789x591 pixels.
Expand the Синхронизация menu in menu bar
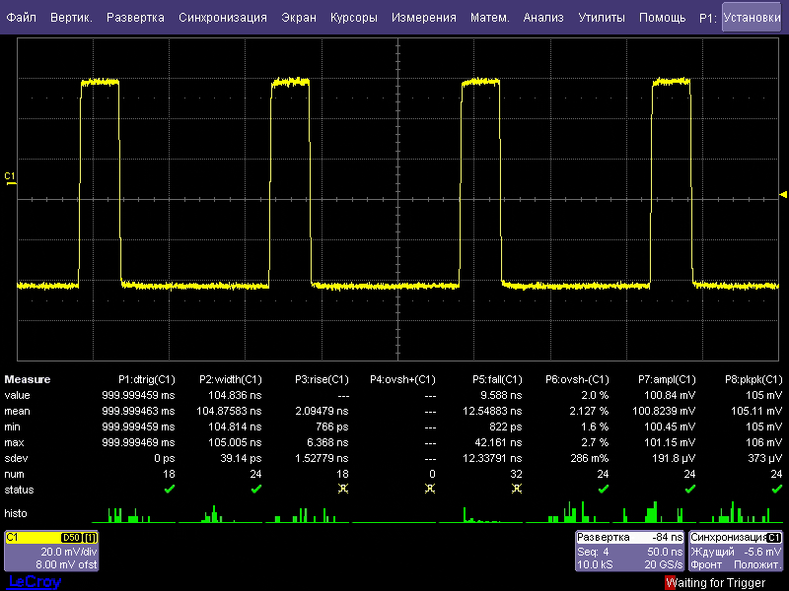click(x=222, y=18)
